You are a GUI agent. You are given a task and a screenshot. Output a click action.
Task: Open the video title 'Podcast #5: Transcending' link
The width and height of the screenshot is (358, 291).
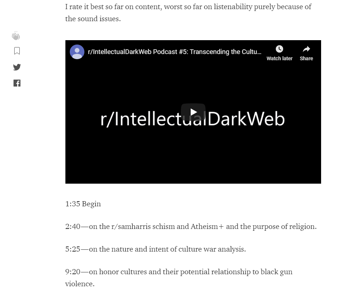click(x=175, y=52)
